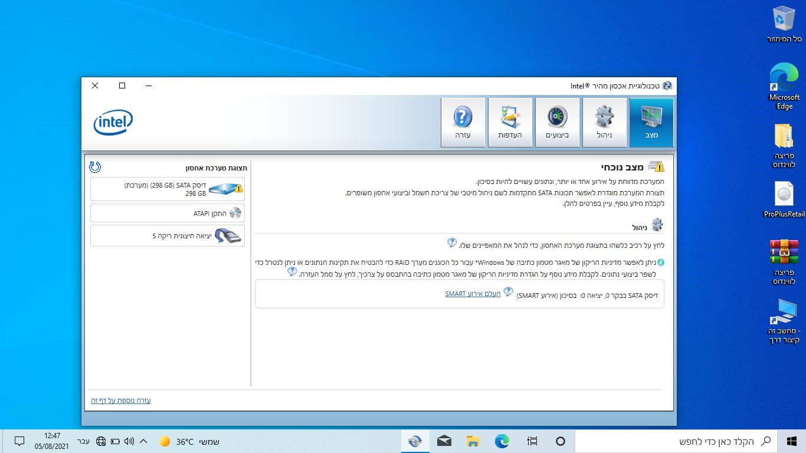
Task: Select the מחשב זה shortcut icon
Action: pyautogui.click(x=784, y=321)
